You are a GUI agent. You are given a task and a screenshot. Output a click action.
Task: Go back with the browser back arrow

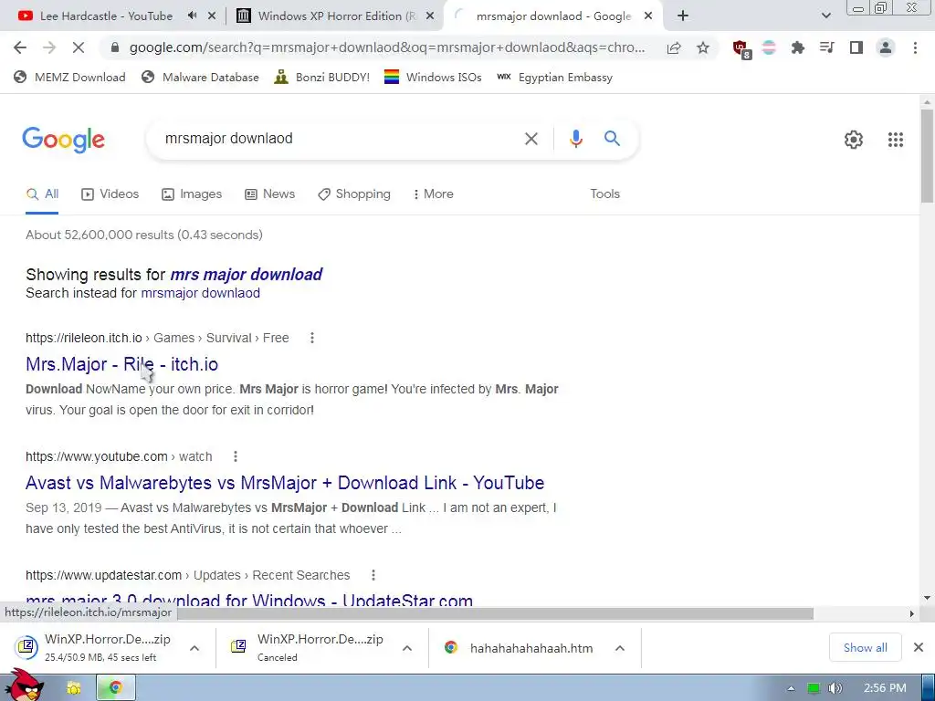pos(20,47)
